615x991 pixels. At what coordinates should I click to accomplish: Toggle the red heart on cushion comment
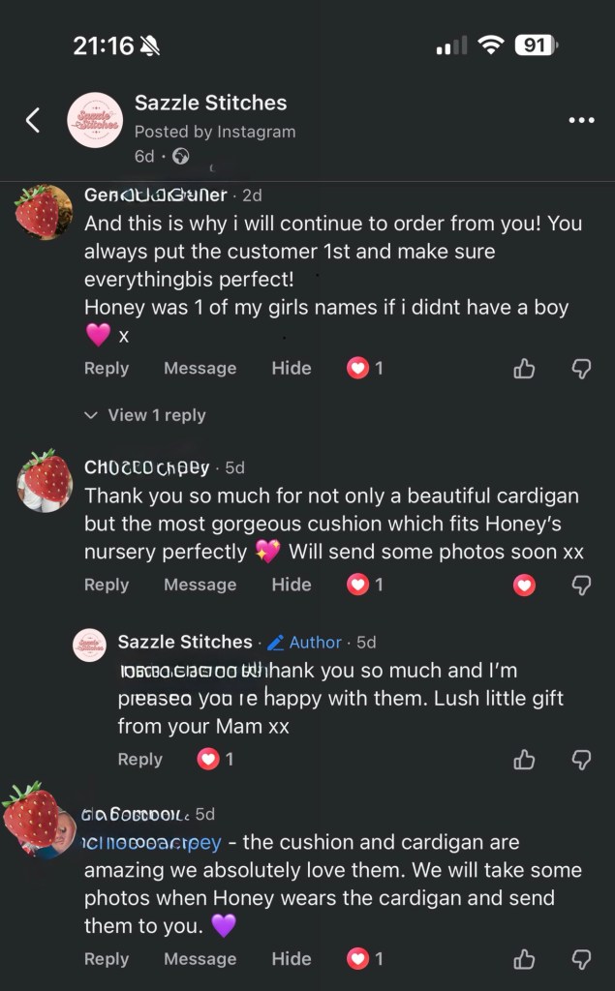click(524, 585)
